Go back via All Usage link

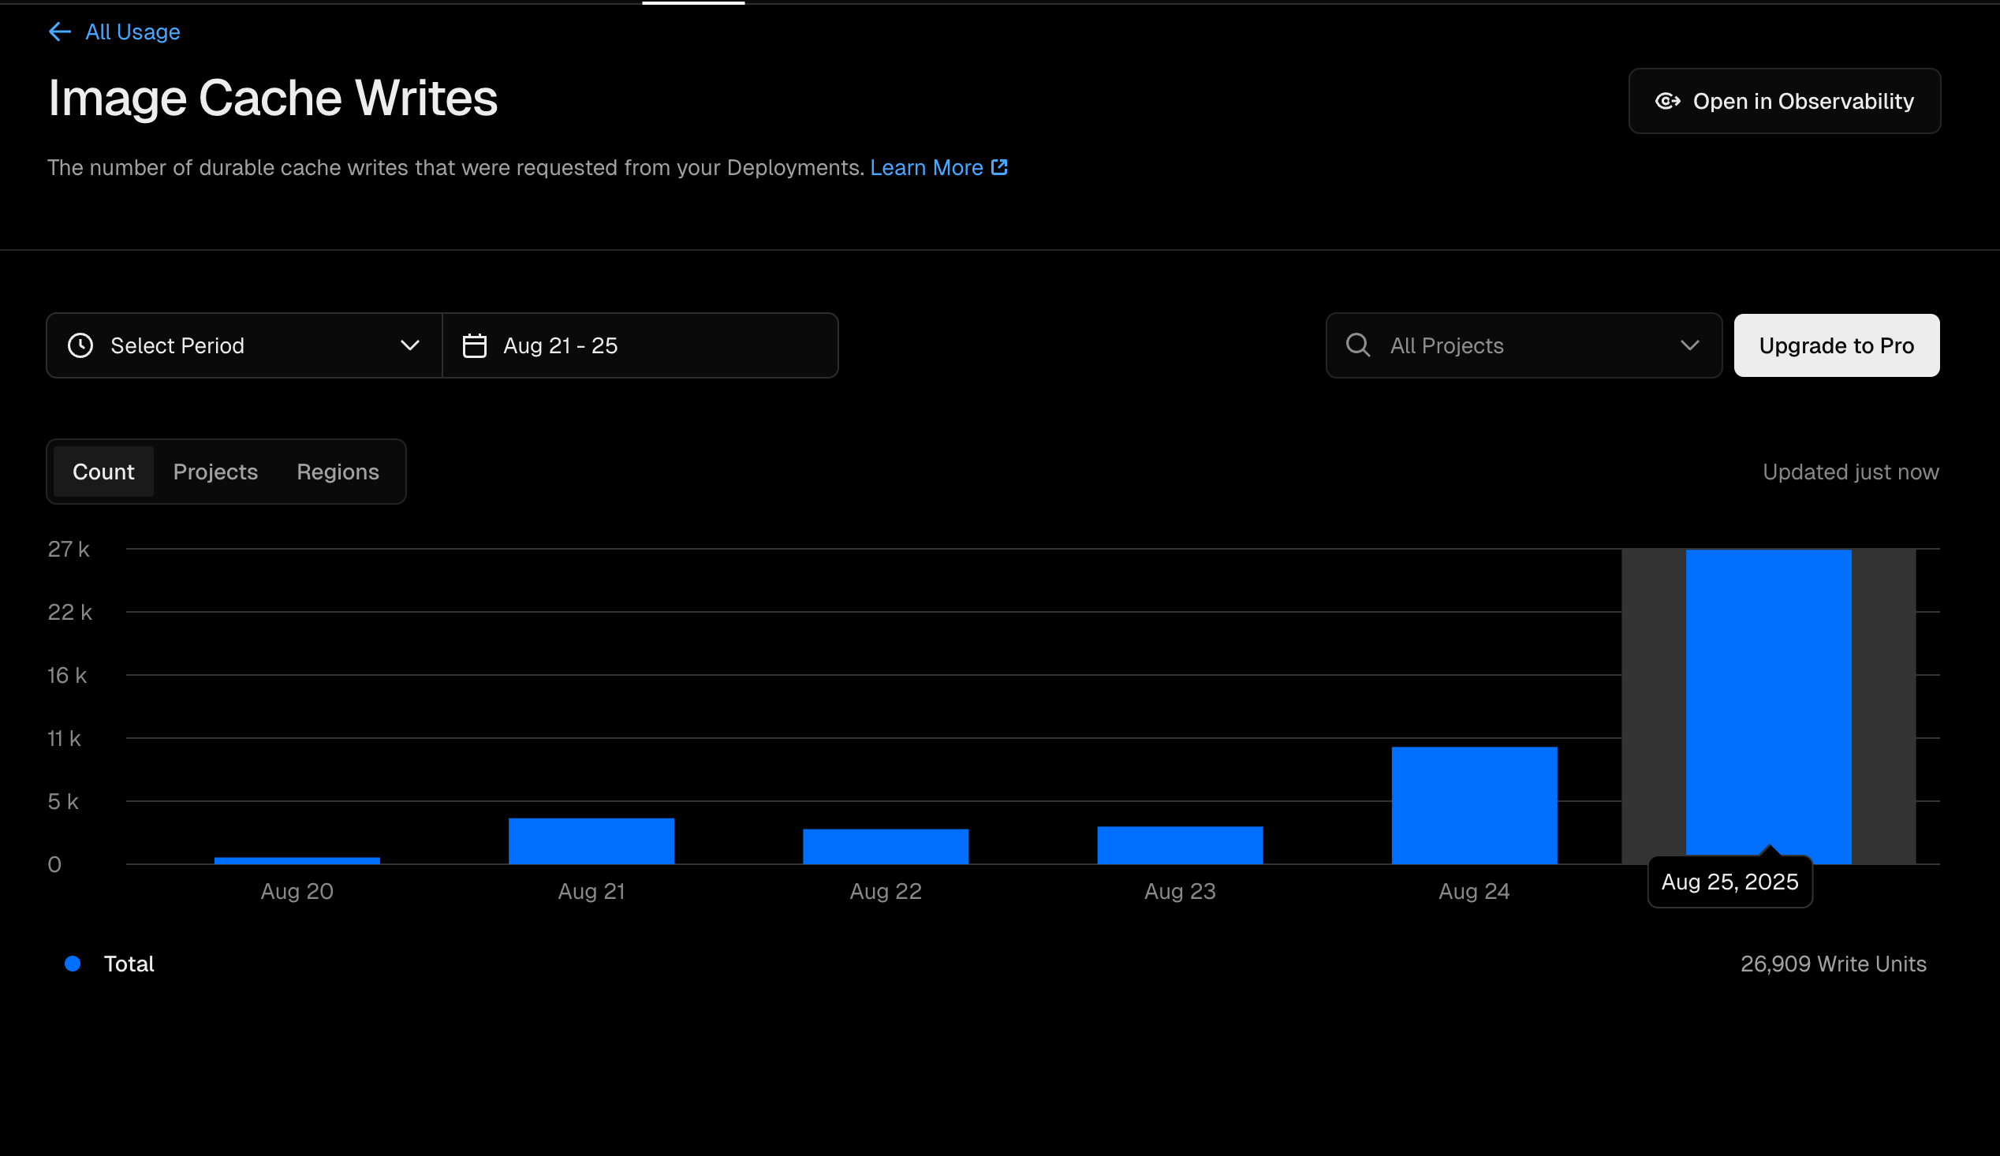click(132, 32)
